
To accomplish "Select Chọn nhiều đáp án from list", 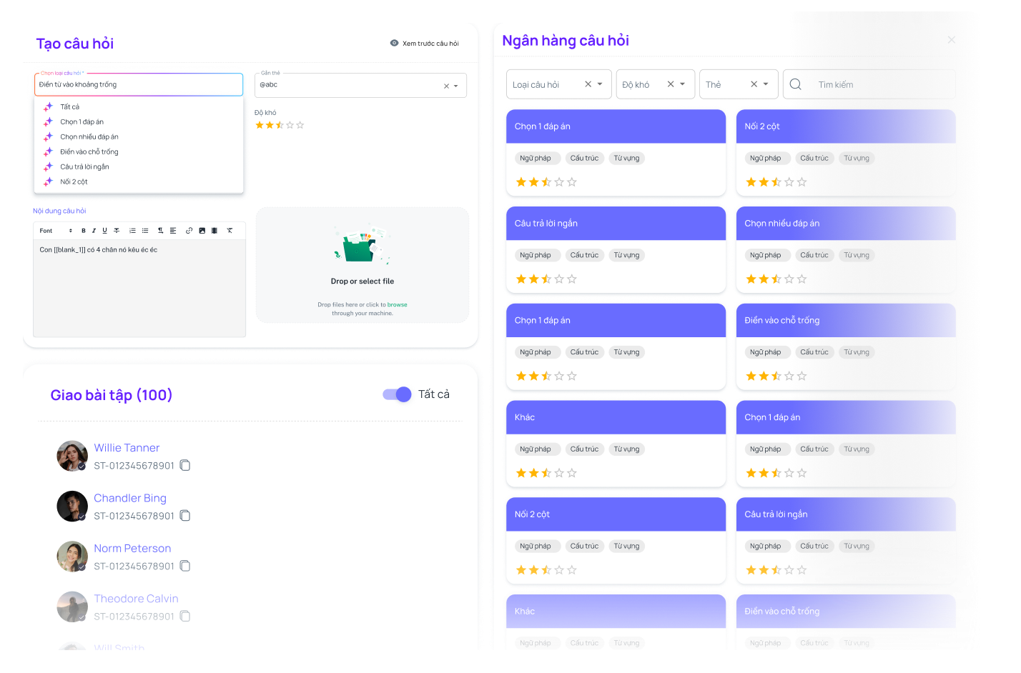I will pyautogui.click(x=89, y=136).
